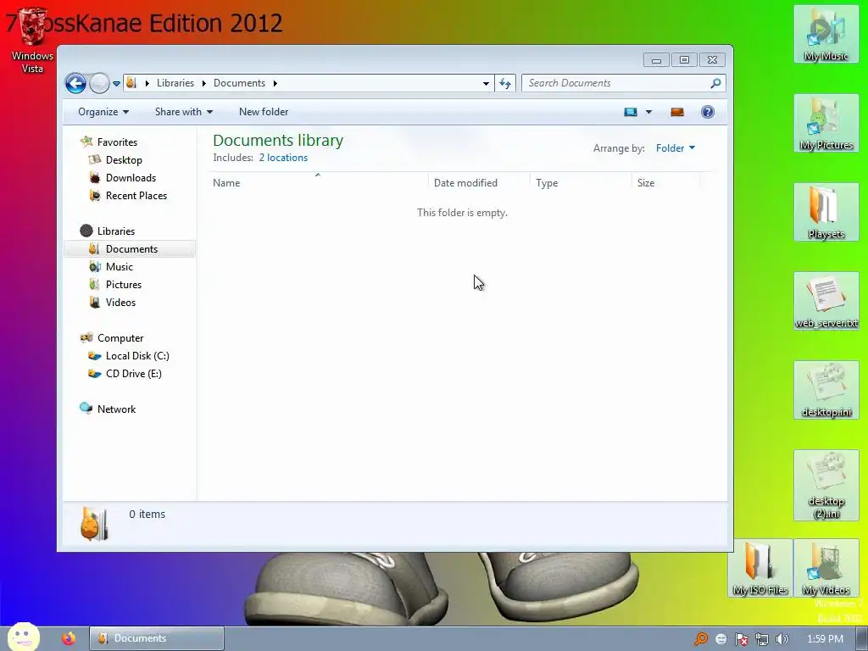Screen dimensions: 868x651
Task: Go back with the blue Back arrow
Action: 75,84
